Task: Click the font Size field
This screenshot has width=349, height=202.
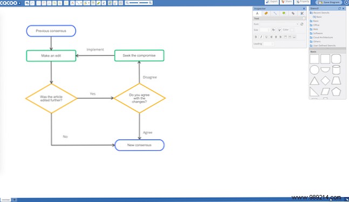Action: tap(265, 30)
